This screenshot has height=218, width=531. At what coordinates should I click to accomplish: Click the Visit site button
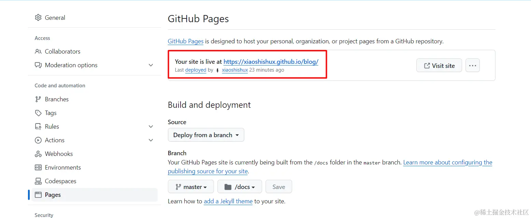[439, 66]
